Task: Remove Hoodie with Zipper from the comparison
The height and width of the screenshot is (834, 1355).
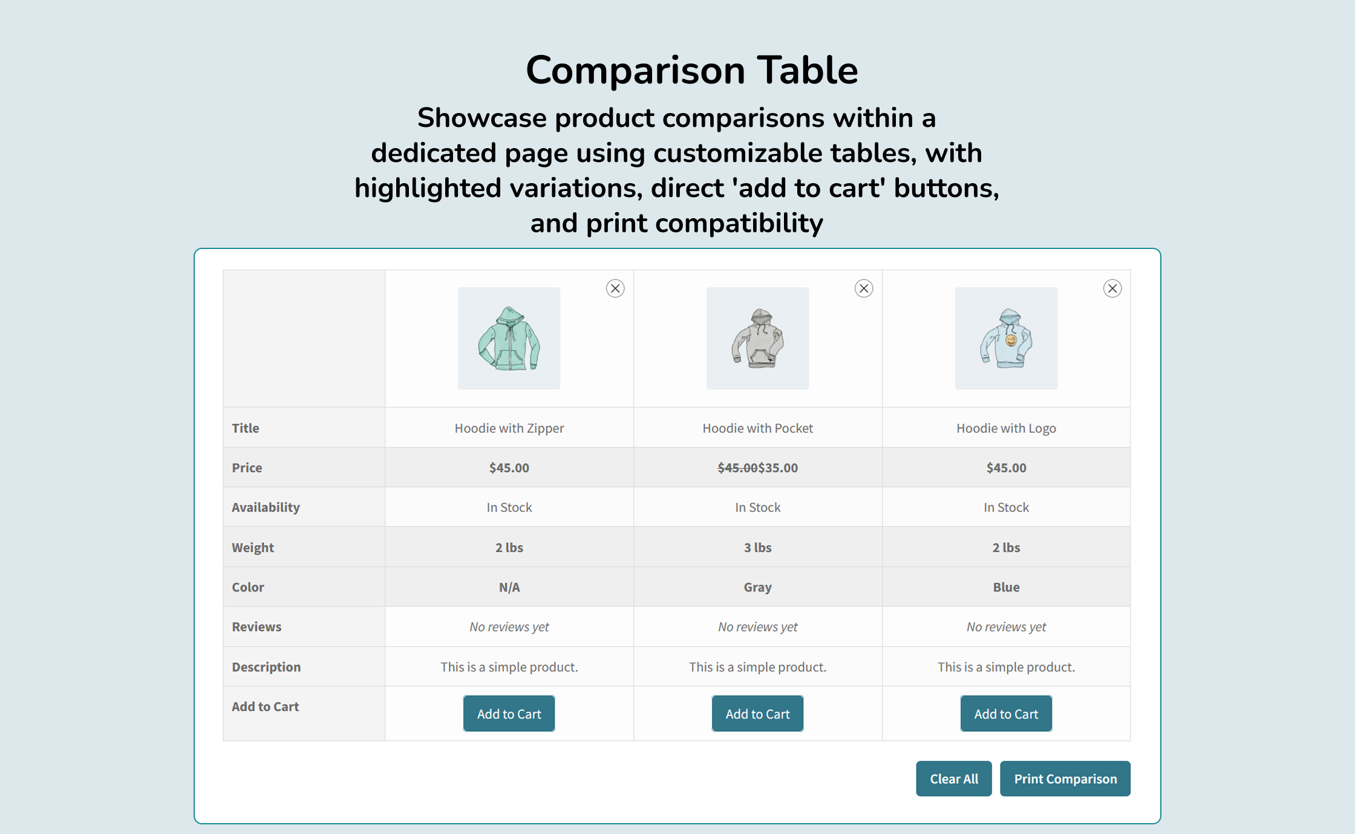Action: pos(615,288)
